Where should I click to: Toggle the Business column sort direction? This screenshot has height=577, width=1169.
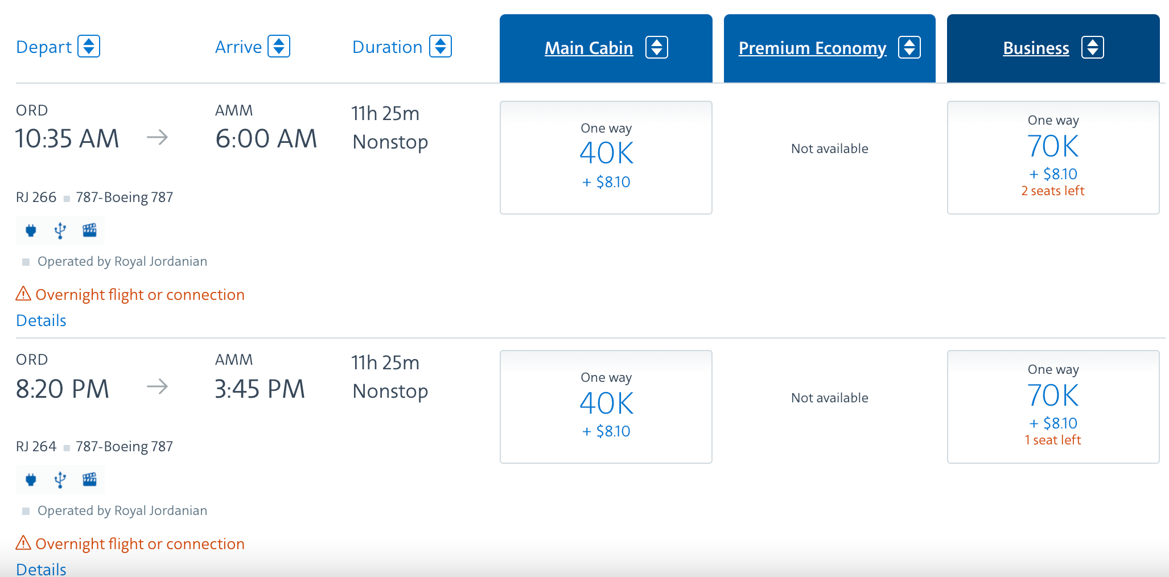tap(1093, 48)
